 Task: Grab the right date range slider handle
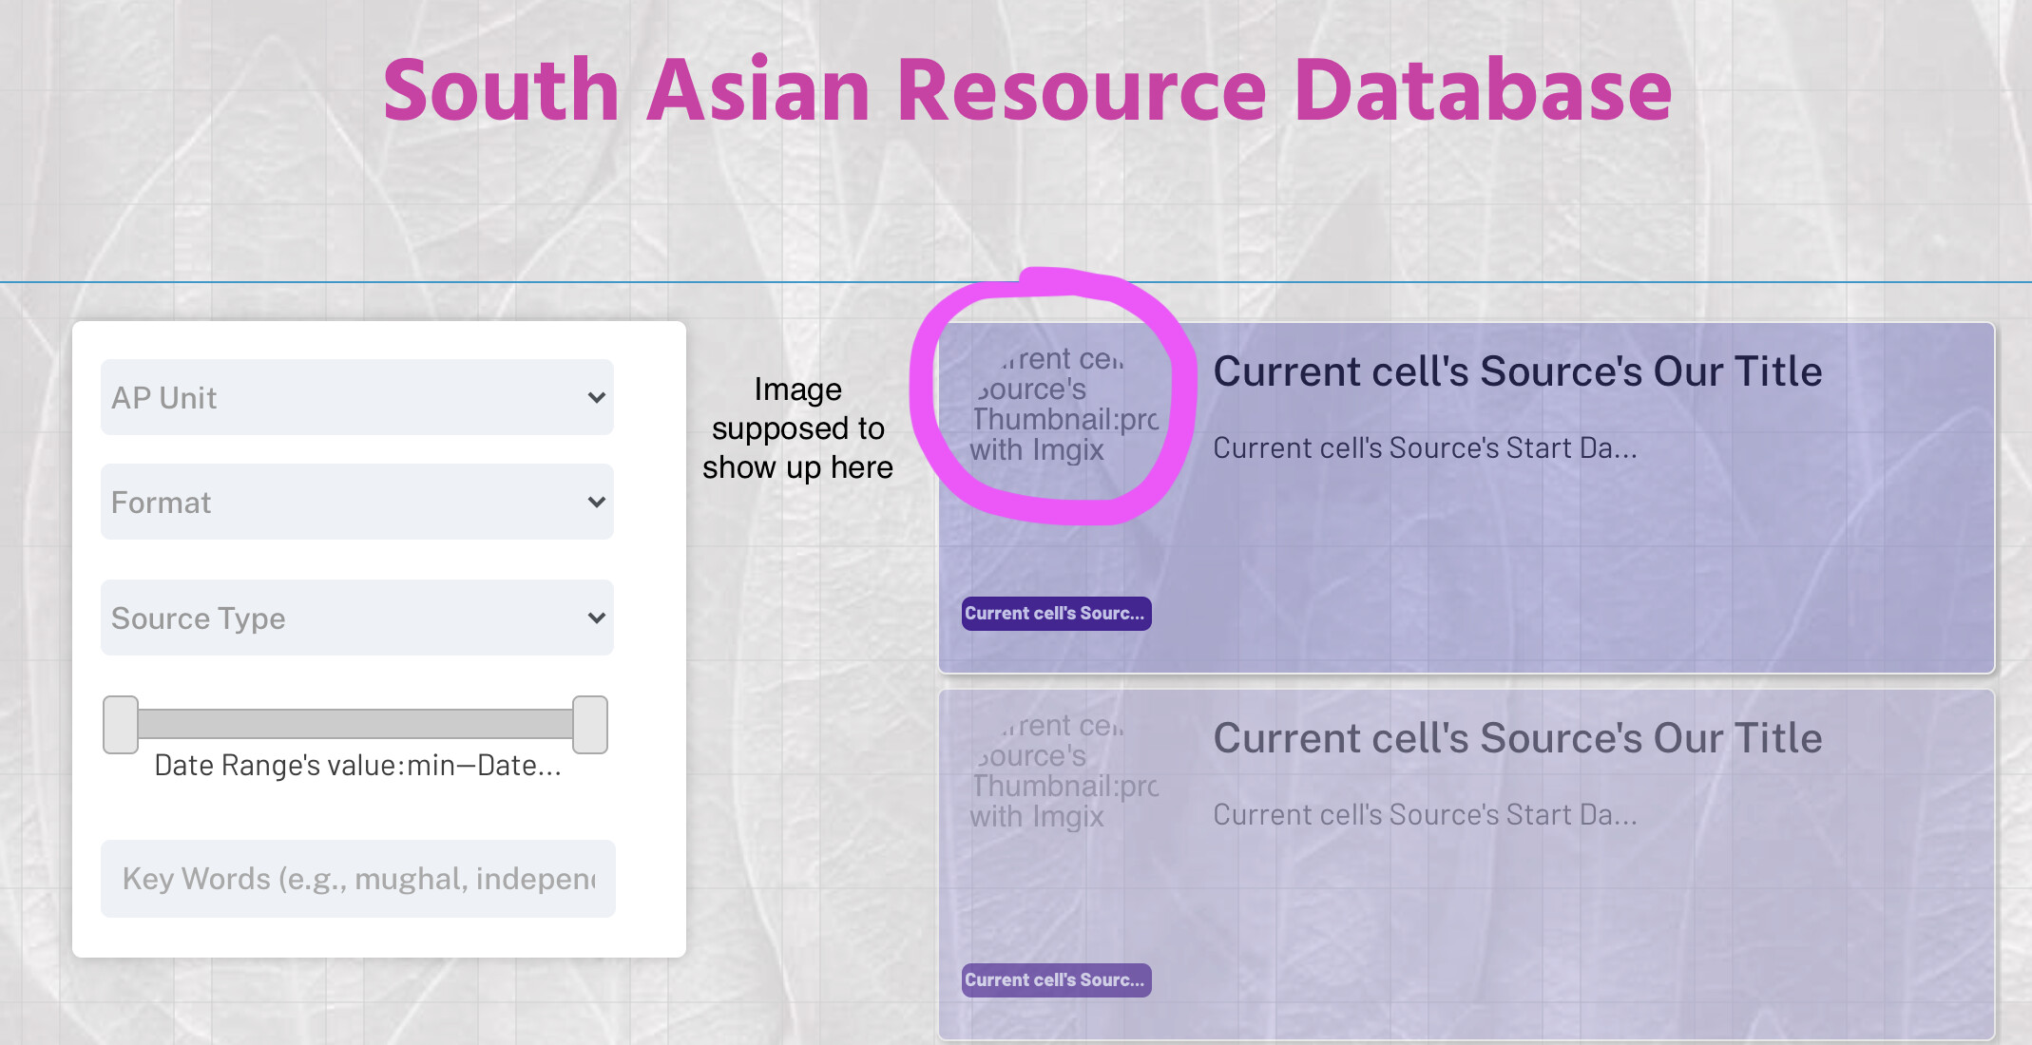click(x=589, y=724)
